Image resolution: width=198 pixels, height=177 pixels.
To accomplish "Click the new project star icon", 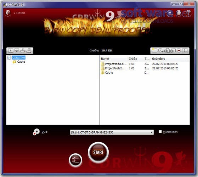I will click(11, 51).
